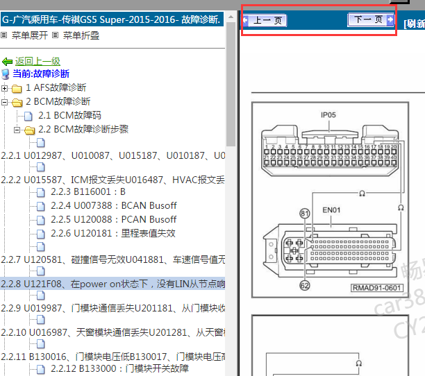The width and height of the screenshot is (425, 376).
Task: Click page icon of 2.1 BCM故障码
Action: 28,116
